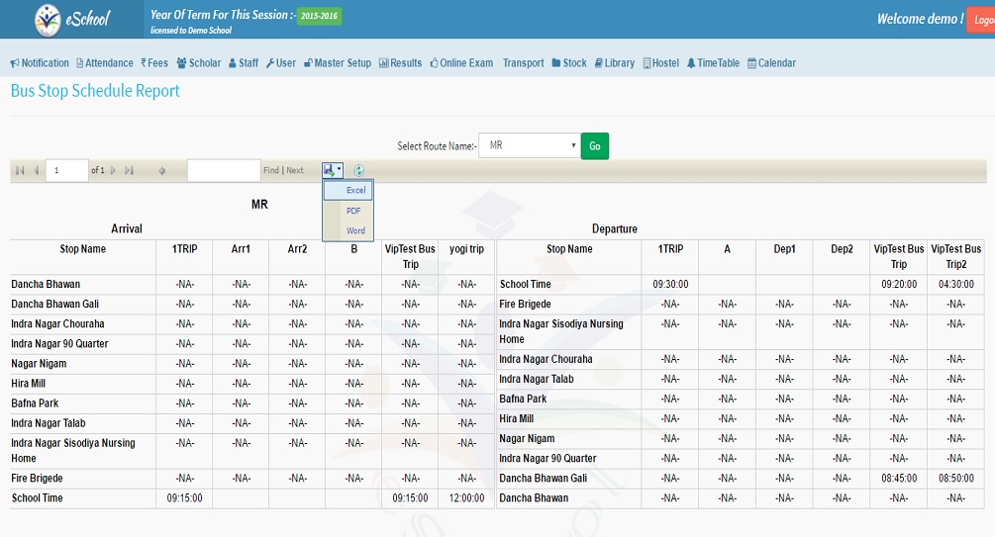Open the TimeTable menu
995x537 pixels.
(713, 63)
